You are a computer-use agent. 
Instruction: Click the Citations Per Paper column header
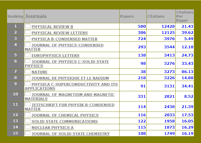(185, 16)
